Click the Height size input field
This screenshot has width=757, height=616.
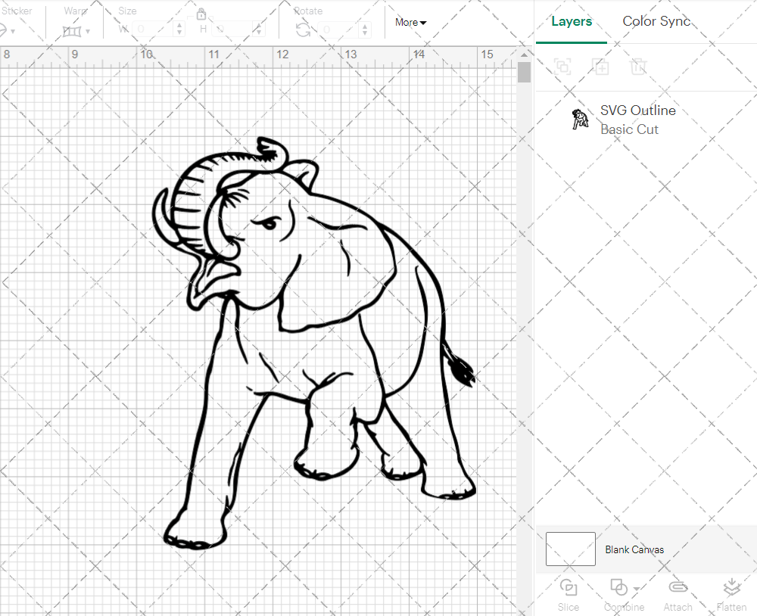235,30
